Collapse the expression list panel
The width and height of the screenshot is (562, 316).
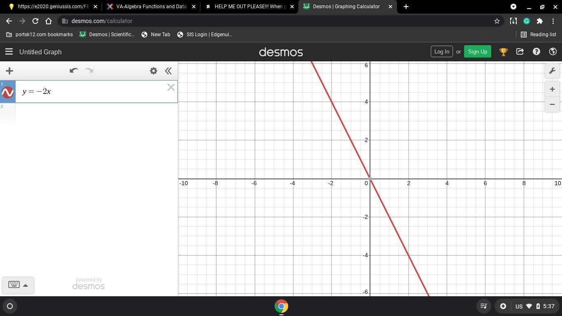click(x=168, y=71)
